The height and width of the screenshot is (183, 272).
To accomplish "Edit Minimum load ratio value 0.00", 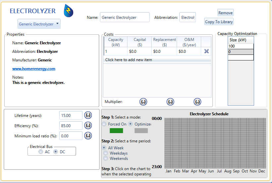I will 71,136.
